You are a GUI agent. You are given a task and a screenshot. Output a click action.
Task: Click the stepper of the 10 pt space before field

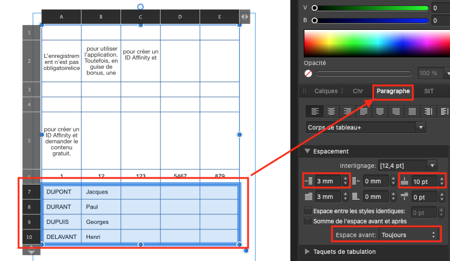[442, 182]
